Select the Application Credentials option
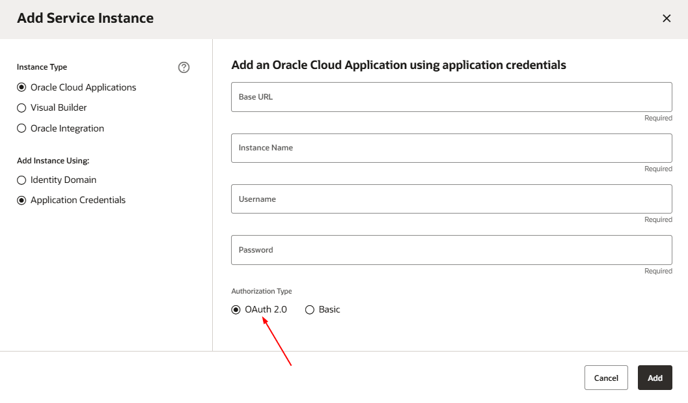 [x=21, y=200]
